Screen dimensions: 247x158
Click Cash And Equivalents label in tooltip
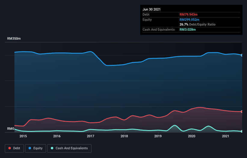click(x=159, y=29)
